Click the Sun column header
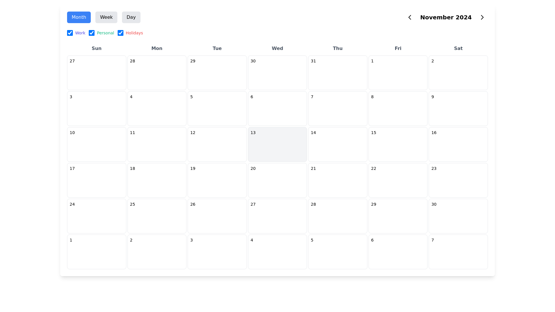The width and height of the screenshot is (555, 312). coord(97,49)
